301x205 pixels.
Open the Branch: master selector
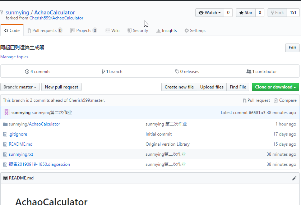tap(20, 87)
